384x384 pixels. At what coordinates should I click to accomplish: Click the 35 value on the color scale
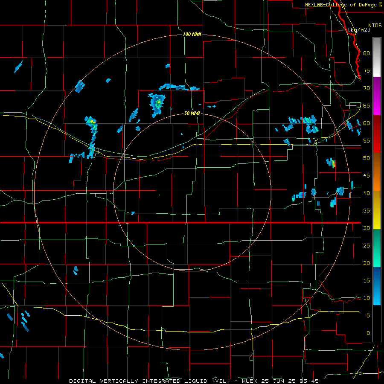click(x=367, y=211)
